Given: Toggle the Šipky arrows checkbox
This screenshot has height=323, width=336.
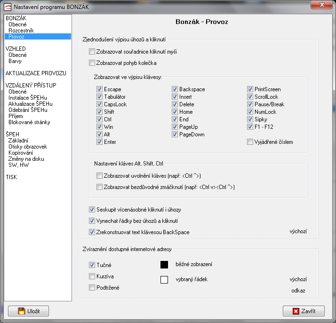Looking at the screenshot, I should click(x=250, y=119).
